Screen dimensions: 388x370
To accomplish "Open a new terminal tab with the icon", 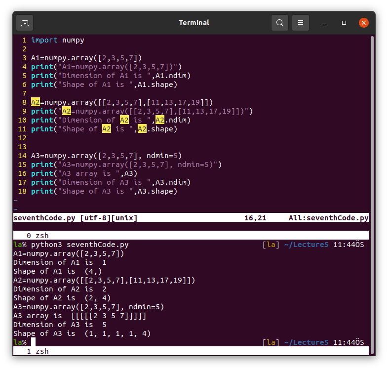I will point(25,23).
